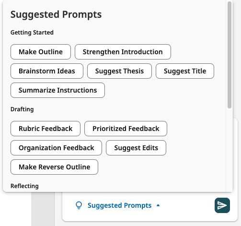This screenshot has width=241, height=226.
Task: Click Make Reverse Outline prompt
Action: coord(54,167)
